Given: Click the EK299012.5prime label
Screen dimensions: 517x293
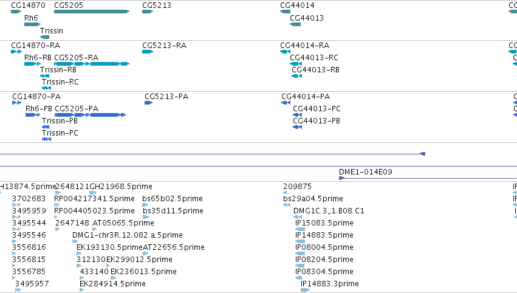Looking at the screenshot, I should (139, 260).
